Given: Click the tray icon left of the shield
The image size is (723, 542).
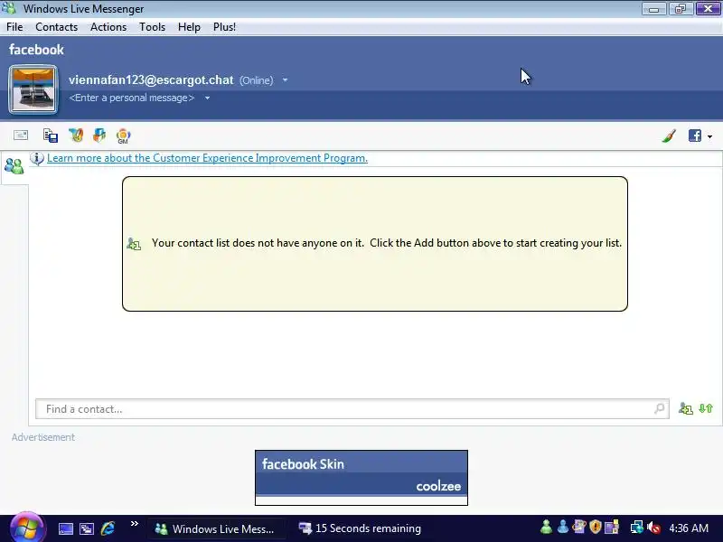Looking at the screenshot, I should (x=579, y=527).
